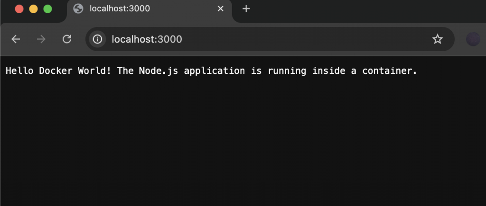486x206 pixels.
Task: Minimize the window with yellow button
Action: pos(33,9)
